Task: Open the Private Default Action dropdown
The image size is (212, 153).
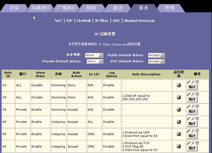Action: tap(95, 61)
